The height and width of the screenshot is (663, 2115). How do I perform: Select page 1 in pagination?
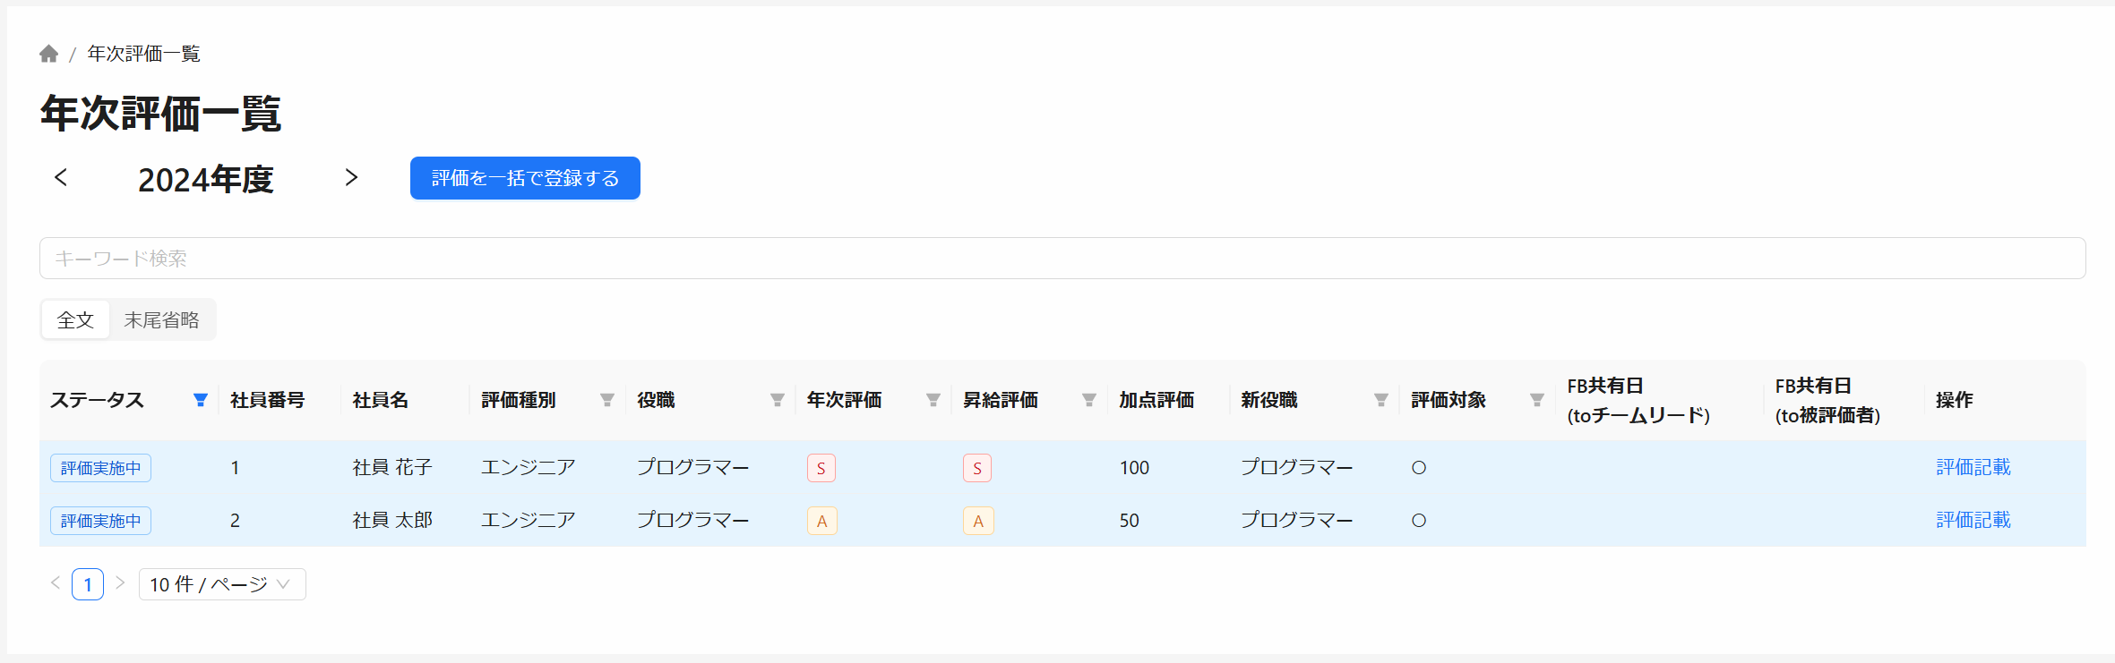coord(88,584)
